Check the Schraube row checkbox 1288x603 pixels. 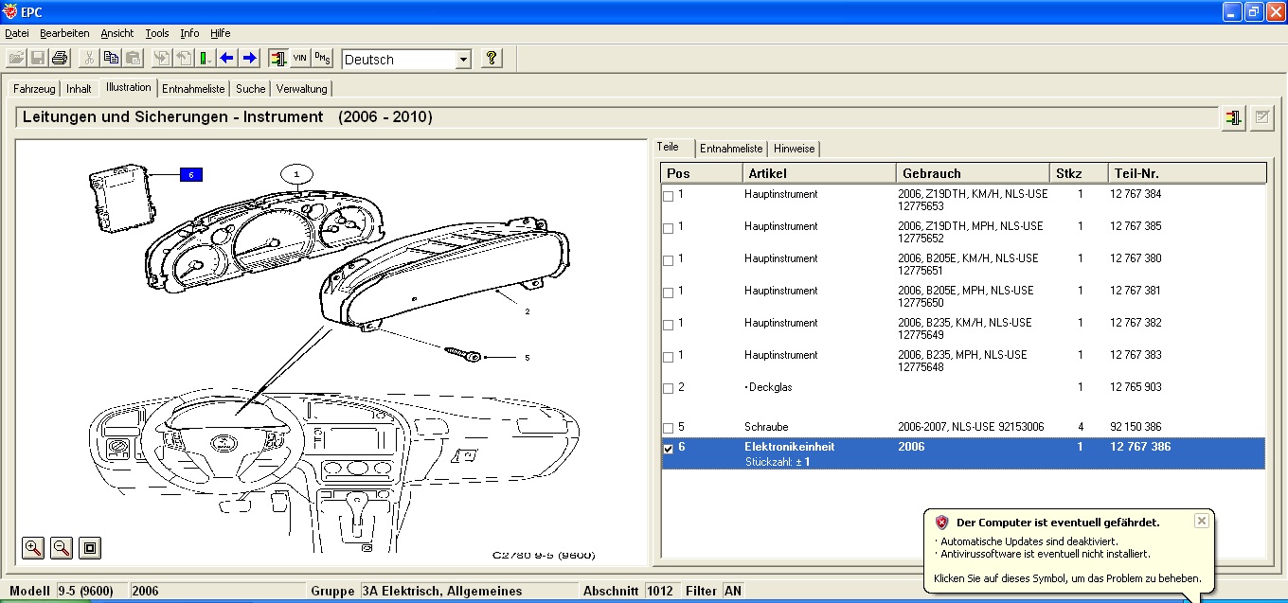pos(669,429)
